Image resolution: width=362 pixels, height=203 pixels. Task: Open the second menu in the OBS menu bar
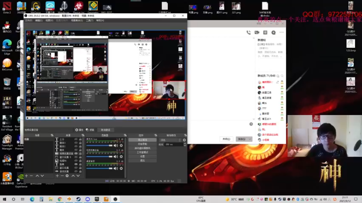39,20
